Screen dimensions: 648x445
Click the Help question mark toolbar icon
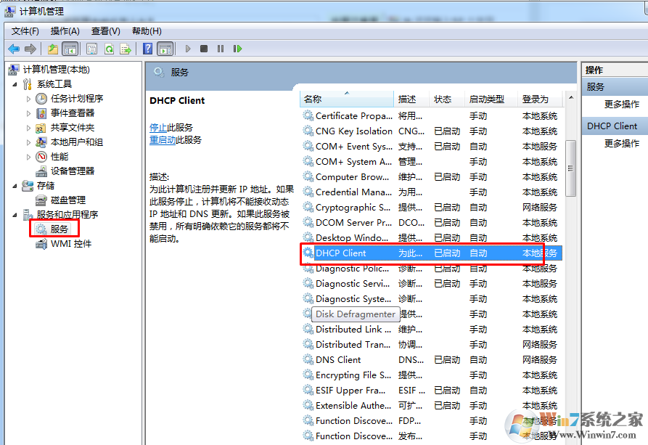click(x=147, y=49)
